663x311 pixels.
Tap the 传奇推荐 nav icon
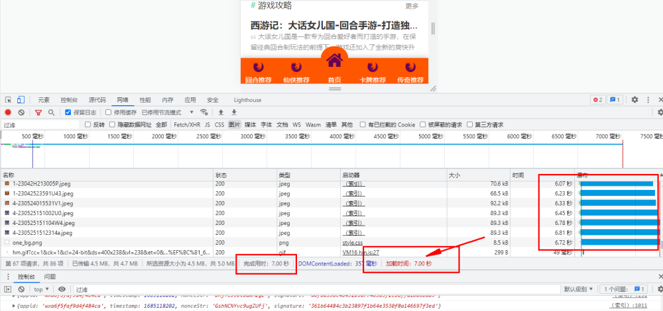(x=410, y=67)
